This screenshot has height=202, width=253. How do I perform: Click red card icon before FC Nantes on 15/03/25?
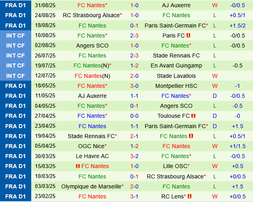pos(78,166)
